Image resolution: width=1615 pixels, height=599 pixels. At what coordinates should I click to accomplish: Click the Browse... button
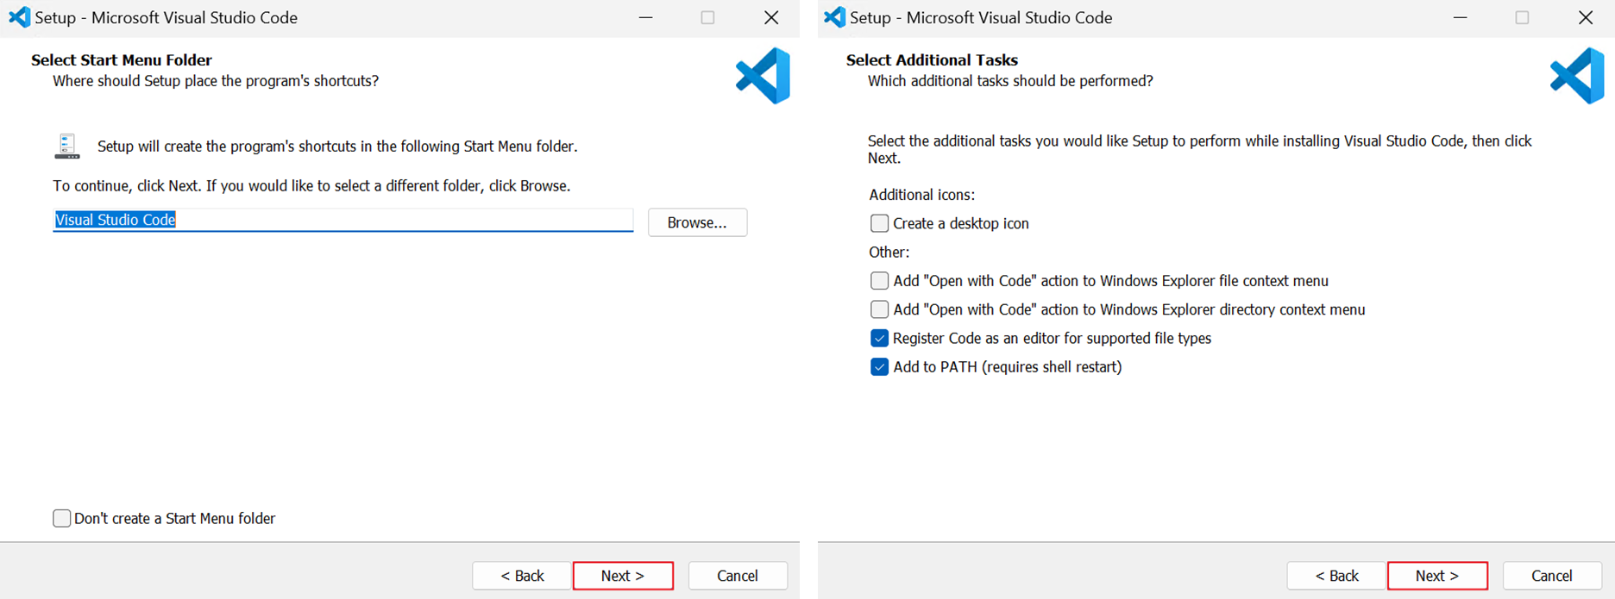[697, 222]
